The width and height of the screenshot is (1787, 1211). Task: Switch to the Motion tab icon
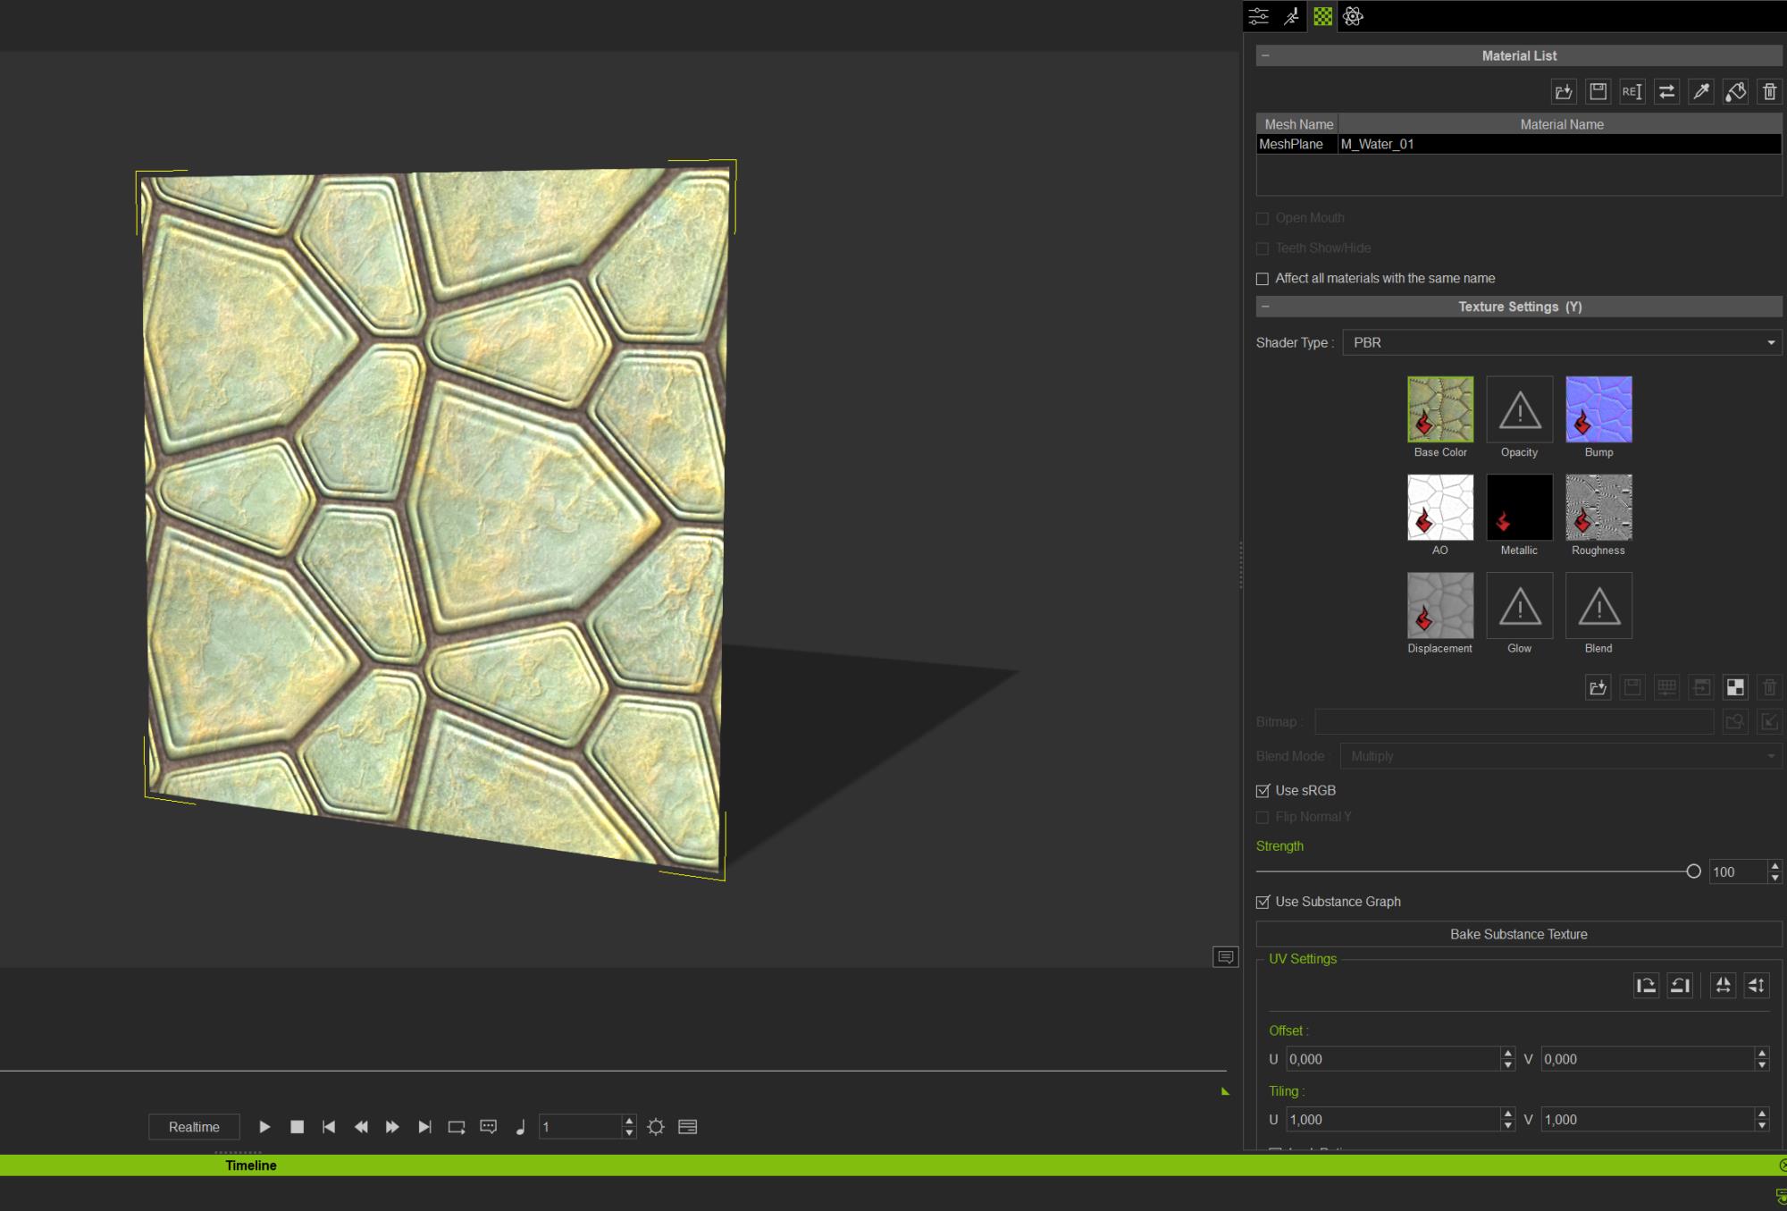click(1291, 16)
